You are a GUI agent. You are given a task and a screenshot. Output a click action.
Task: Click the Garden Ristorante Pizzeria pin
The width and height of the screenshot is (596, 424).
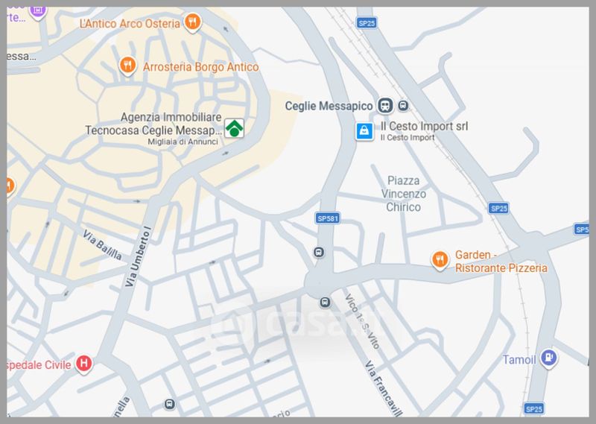[x=440, y=261]
